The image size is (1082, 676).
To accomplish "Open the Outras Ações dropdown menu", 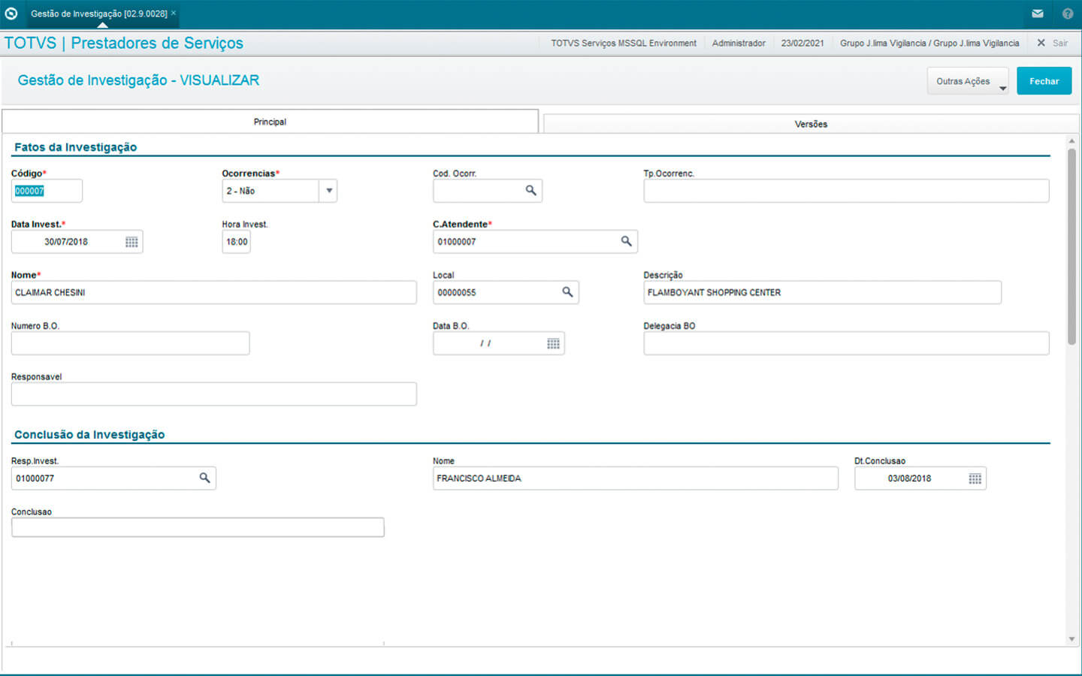I will tap(968, 81).
